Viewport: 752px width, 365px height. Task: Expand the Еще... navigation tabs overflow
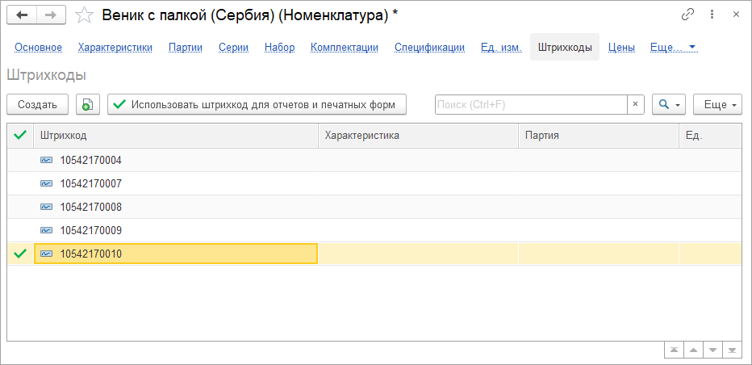[673, 47]
